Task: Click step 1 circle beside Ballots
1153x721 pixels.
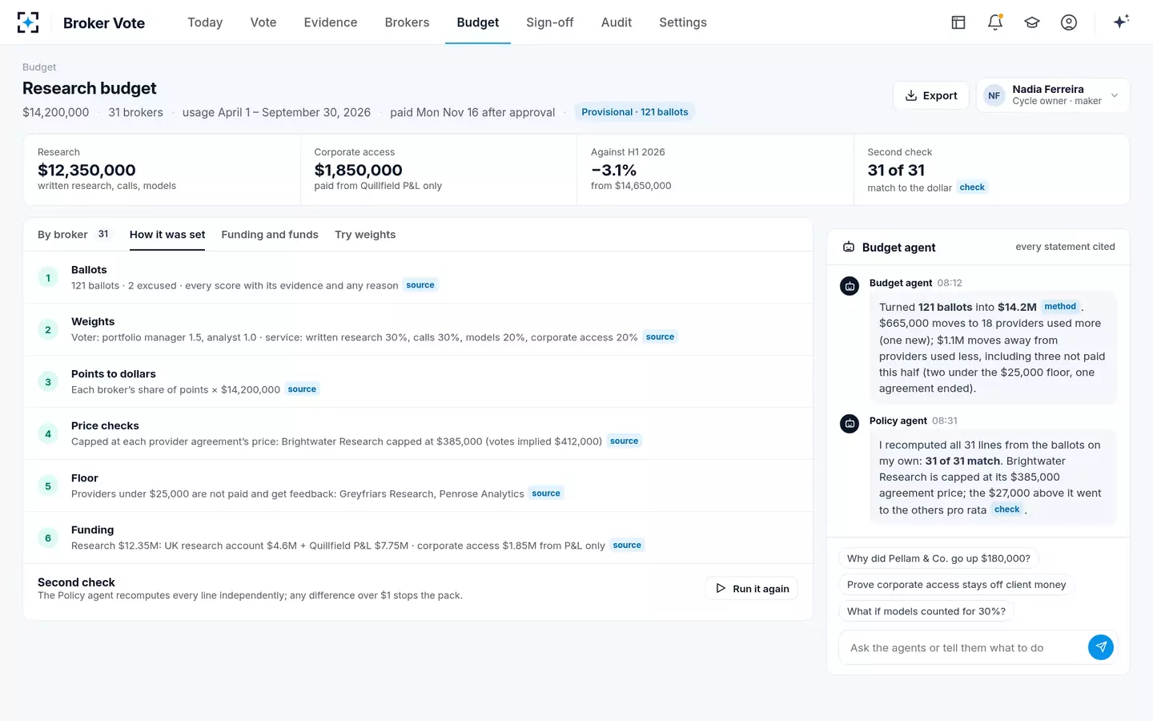Action: (48, 278)
